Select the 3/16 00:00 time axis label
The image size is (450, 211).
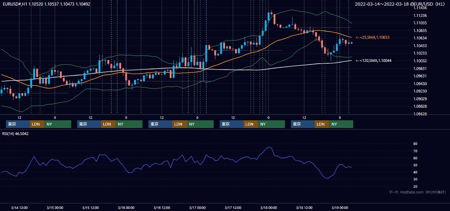point(126,207)
